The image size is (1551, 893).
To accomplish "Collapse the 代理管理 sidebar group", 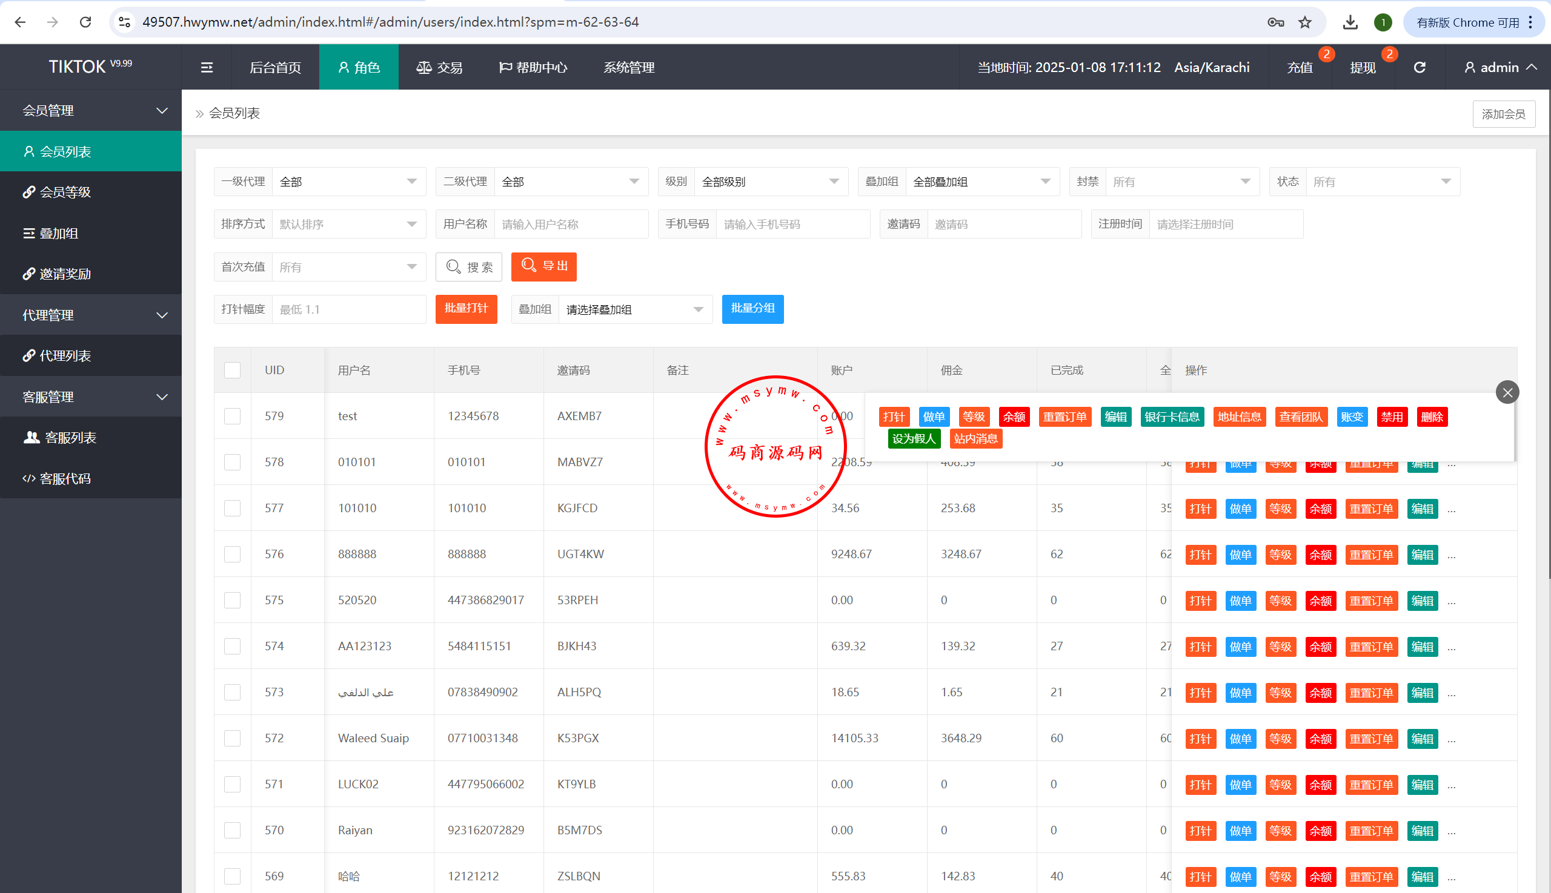I will 91,315.
